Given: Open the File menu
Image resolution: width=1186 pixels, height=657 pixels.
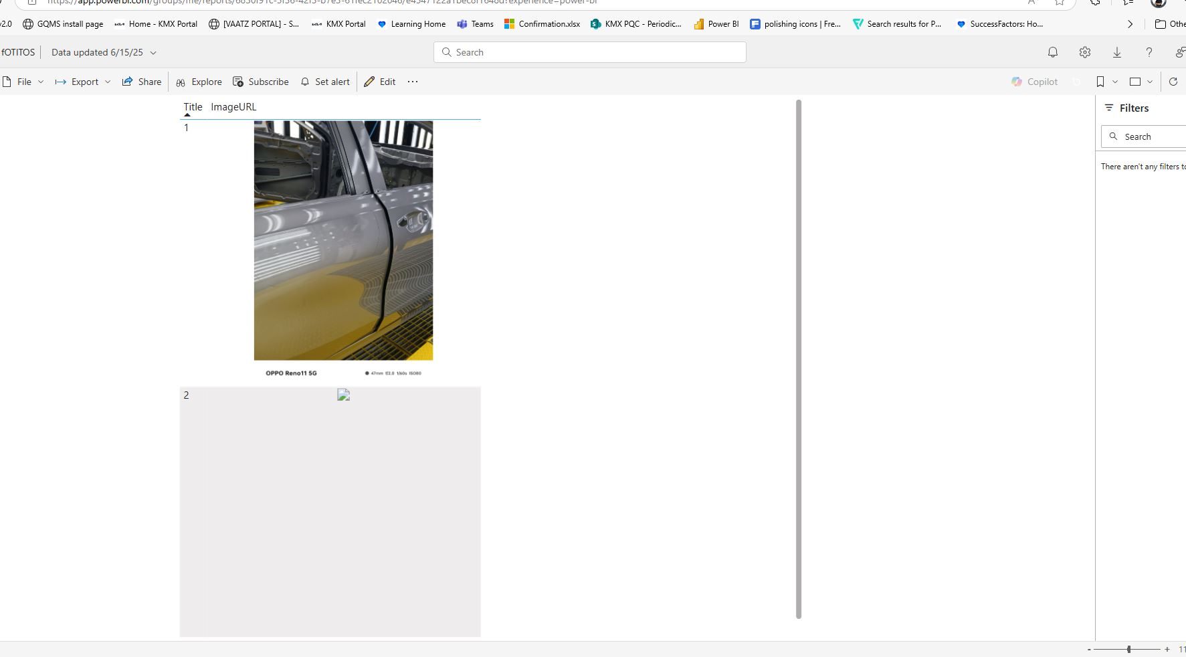Looking at the screenshot, I should pyautogui.click(x=23, y=82).
